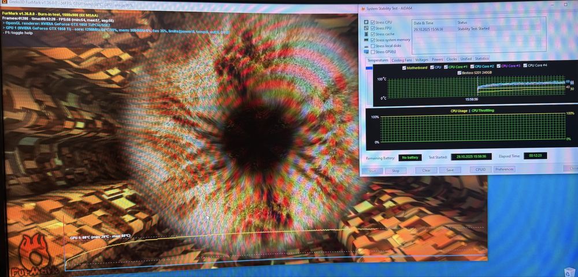This screenshot has width=578, height=277.
Task: Click the No battery field
Action: tap(410, 158)
